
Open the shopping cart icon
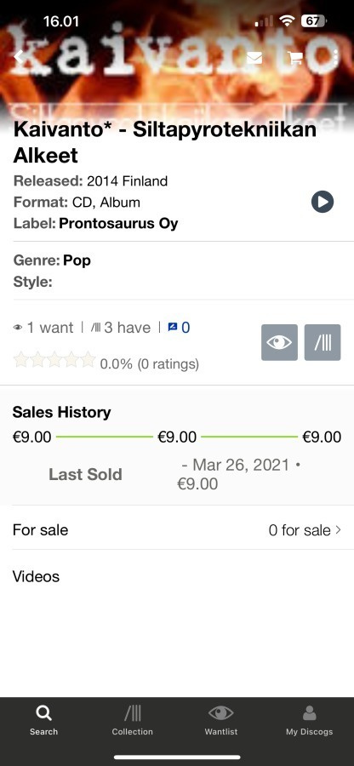click(x=295, y=58)
